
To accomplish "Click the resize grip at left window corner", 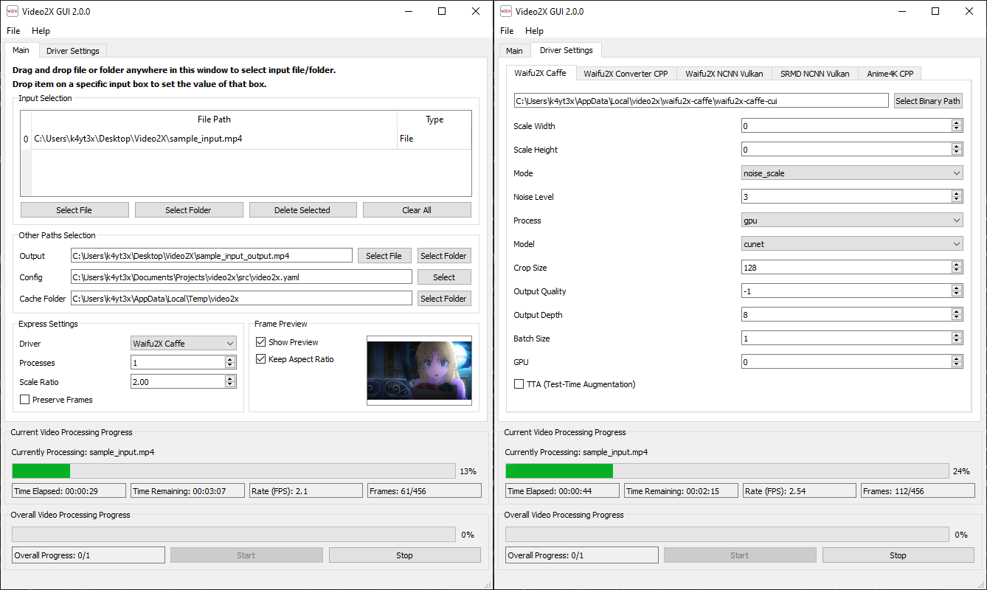I will coord(487,584).
